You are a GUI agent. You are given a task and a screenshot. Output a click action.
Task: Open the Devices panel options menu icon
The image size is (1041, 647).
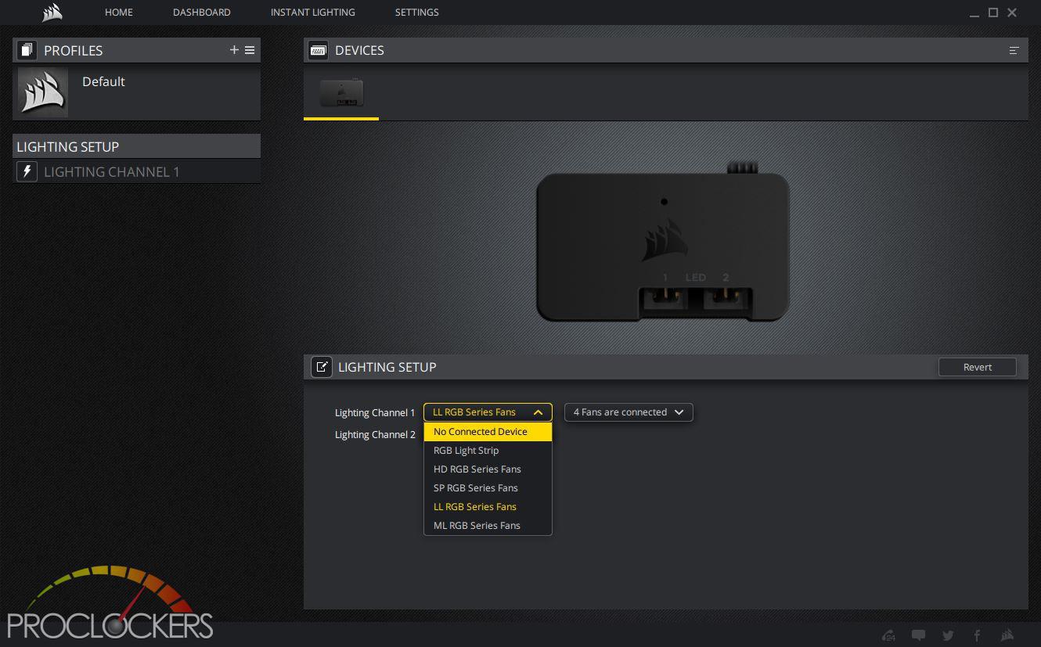1014,50
